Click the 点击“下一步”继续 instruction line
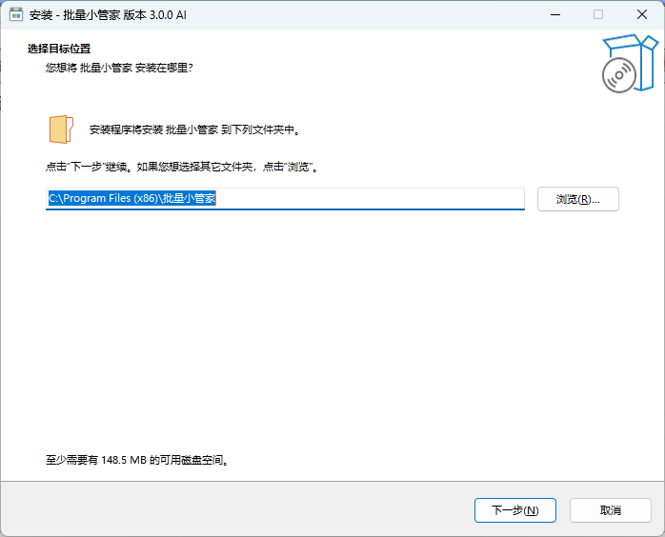The height and width of the screenshot is (537, 665). (181, 167)
